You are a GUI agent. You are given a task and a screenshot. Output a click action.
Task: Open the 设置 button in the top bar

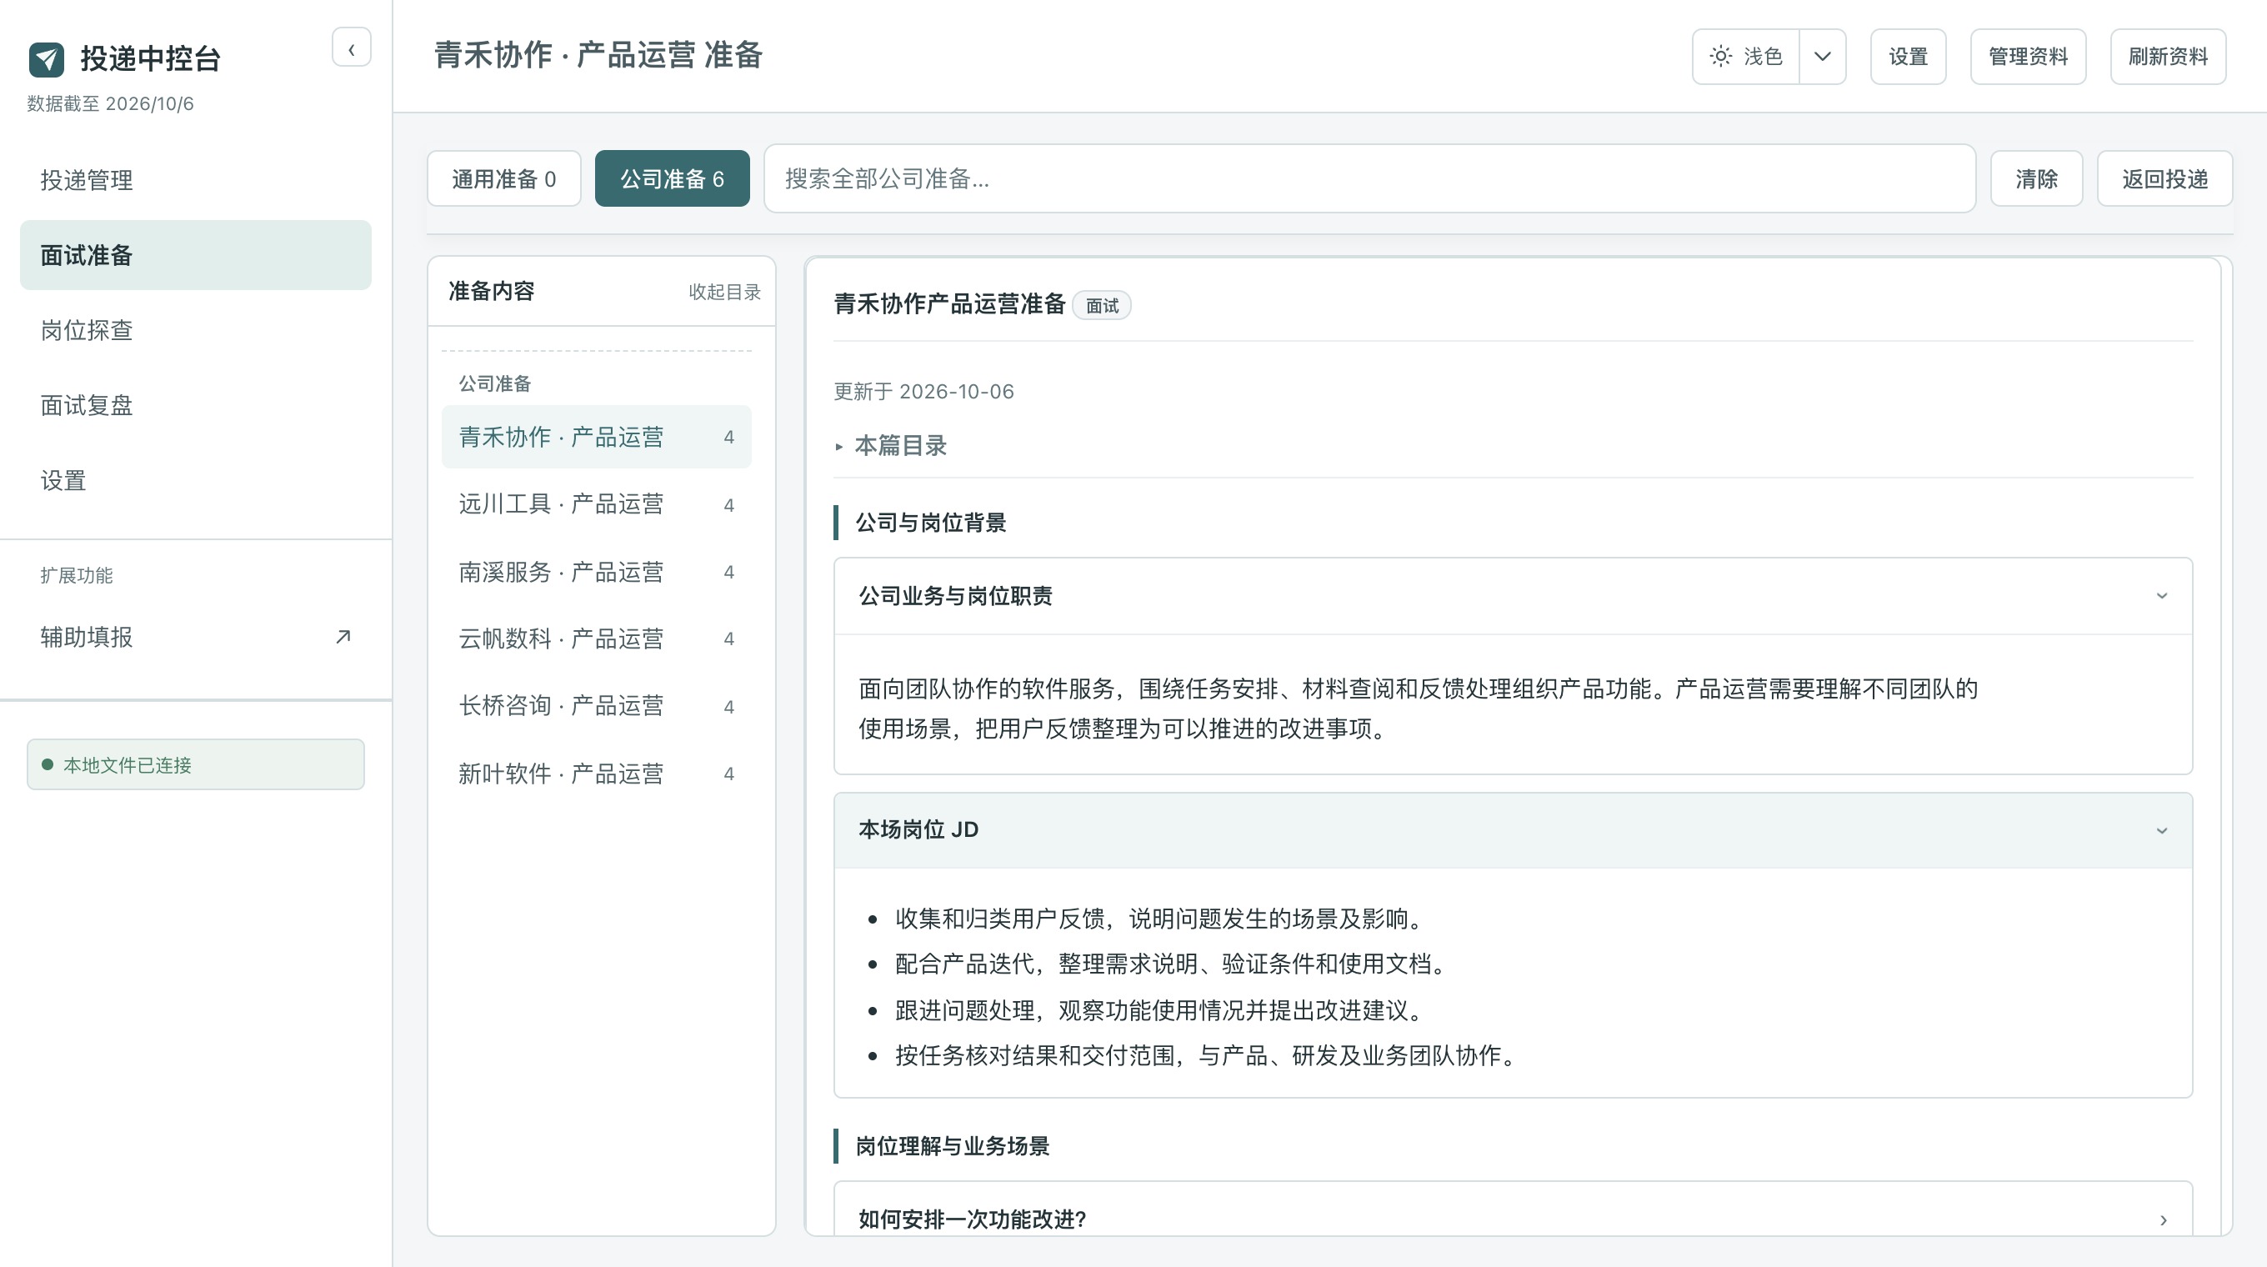click(1908, 57)
